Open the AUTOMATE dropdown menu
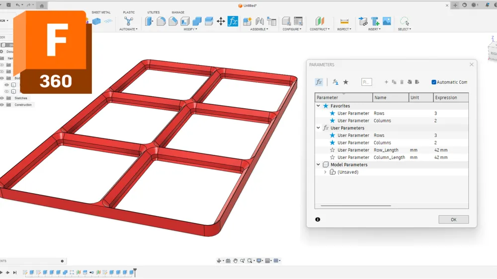This screenshot has height=279, width=497. pyautogui.click(x=128, y=29)
